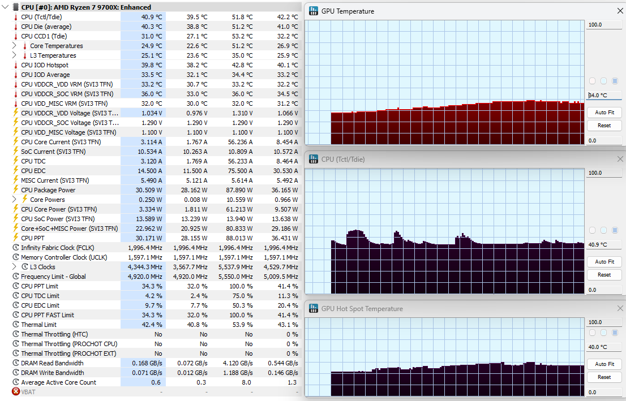The width and height of the screenshot is (626, 401).
Task: Select the SoC Current (SVI3 TFN) row label
Action: point(54,151)
